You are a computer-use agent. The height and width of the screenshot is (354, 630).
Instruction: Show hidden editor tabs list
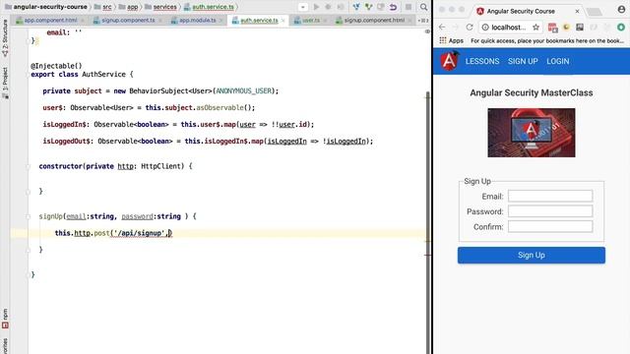(x=422, y=20)
